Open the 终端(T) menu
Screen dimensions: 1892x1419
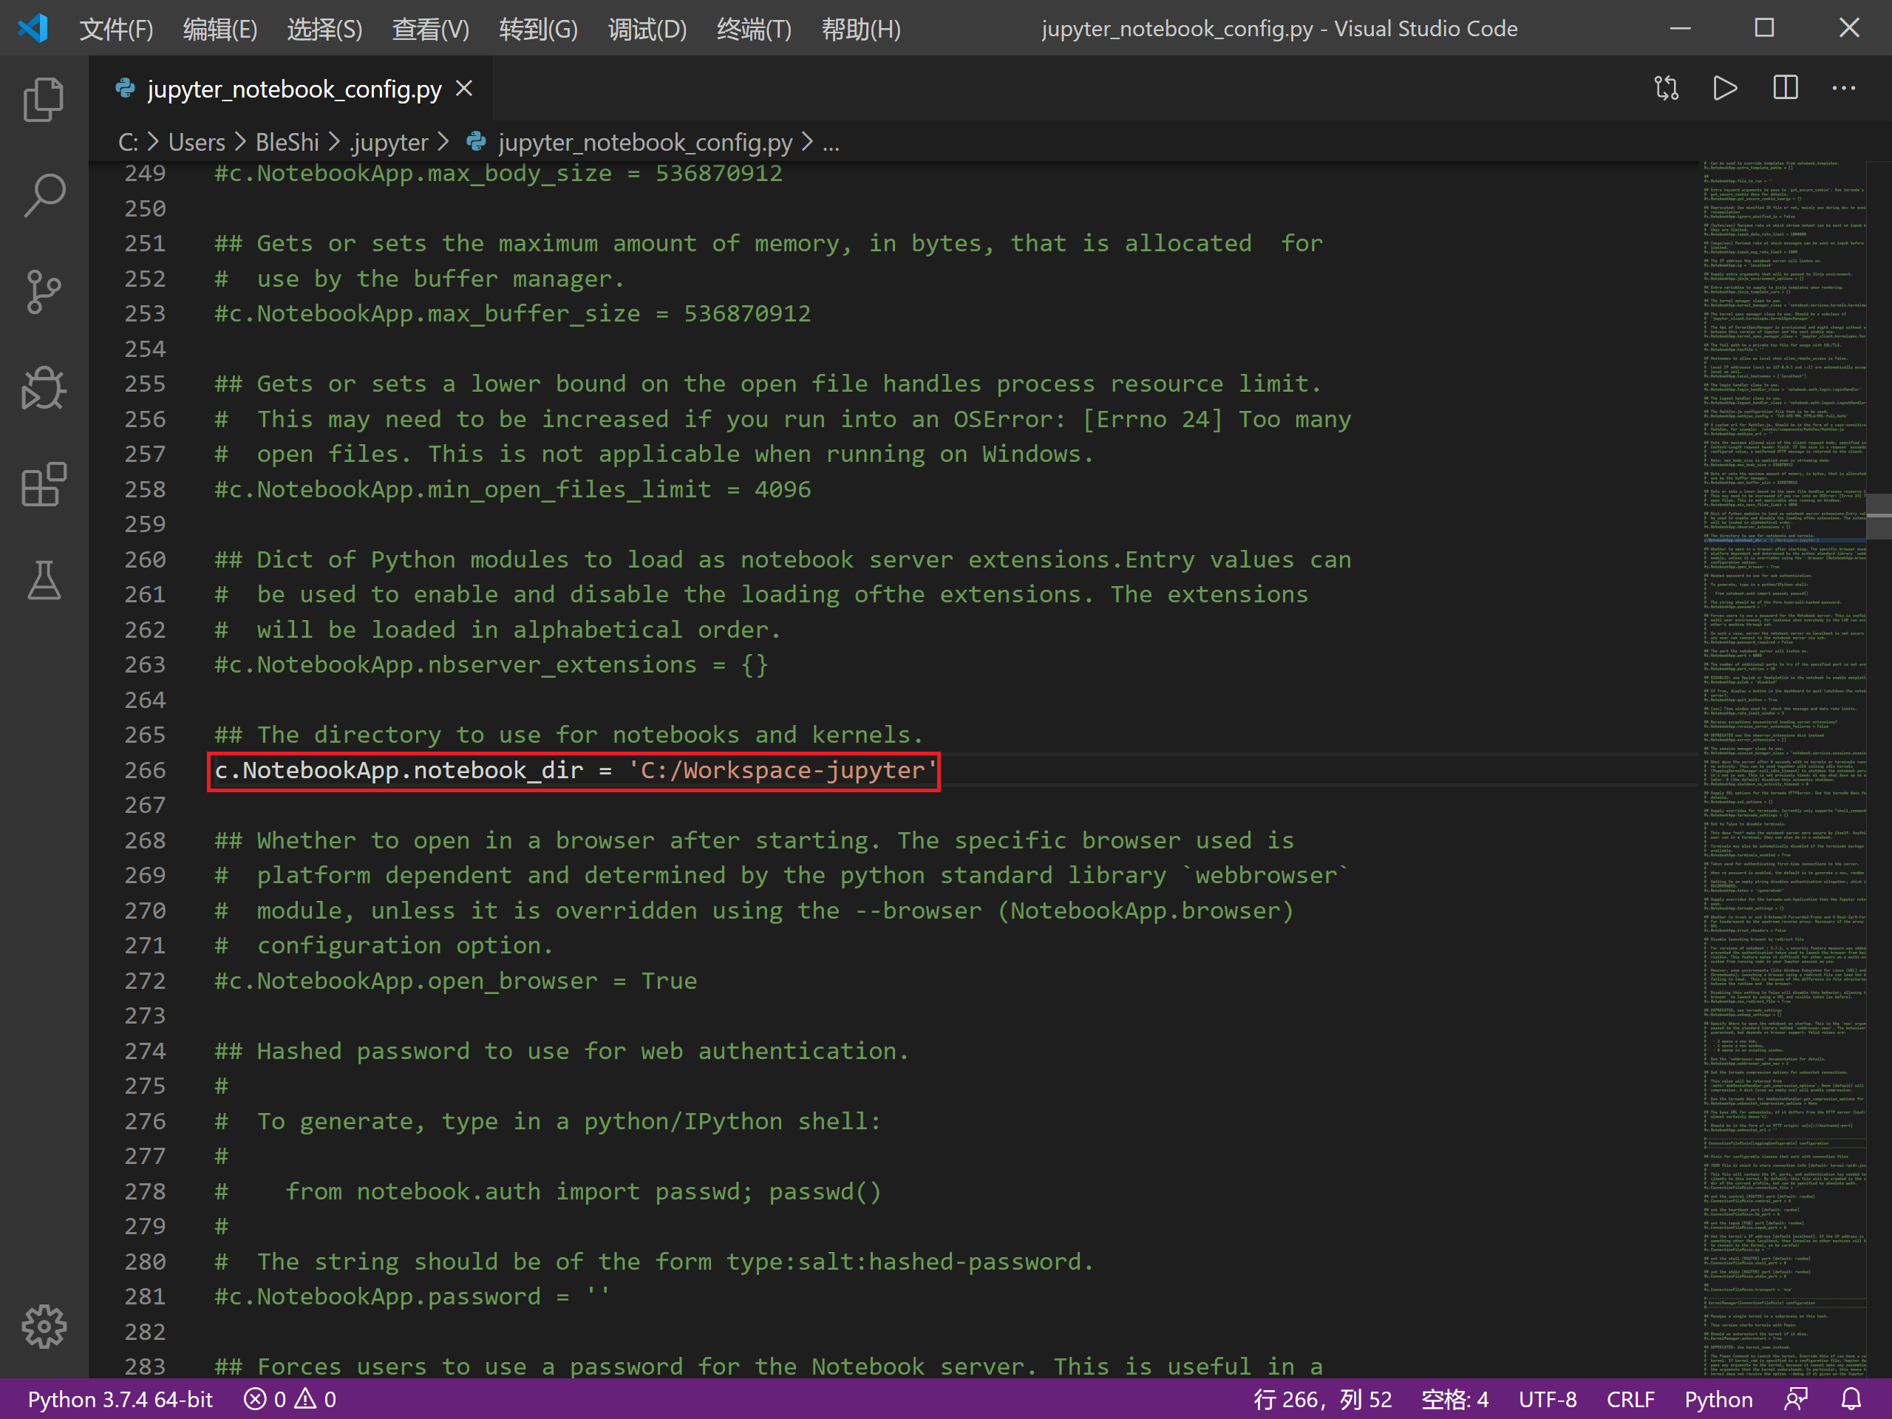pyautogui.click(x=754, y=29)
